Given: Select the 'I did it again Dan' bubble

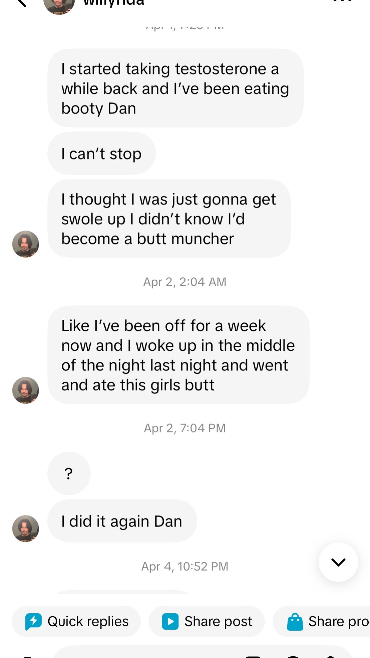Looking at the screenshot, I should pyautogui.click(x=122, y=521).
